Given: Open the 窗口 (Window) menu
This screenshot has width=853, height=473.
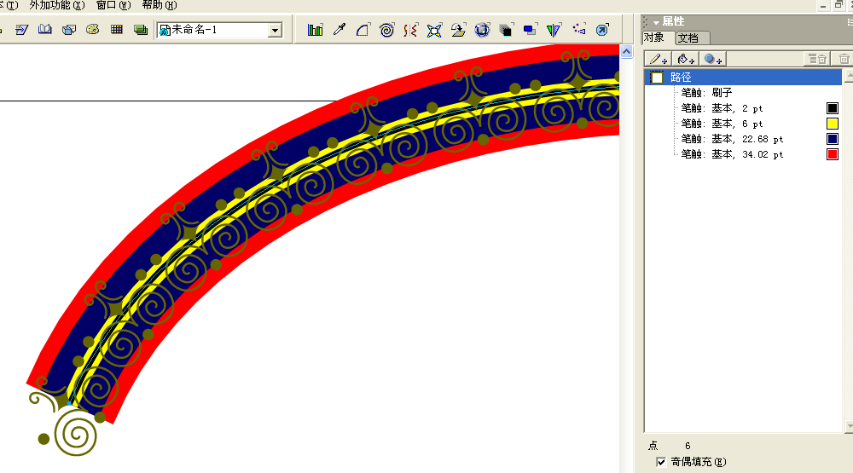Looking at the screenshot, I should click(113, 5).
